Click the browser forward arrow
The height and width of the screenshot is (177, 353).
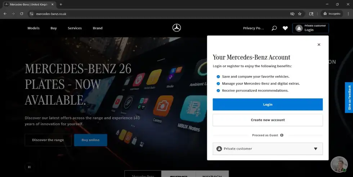point(13,14)
